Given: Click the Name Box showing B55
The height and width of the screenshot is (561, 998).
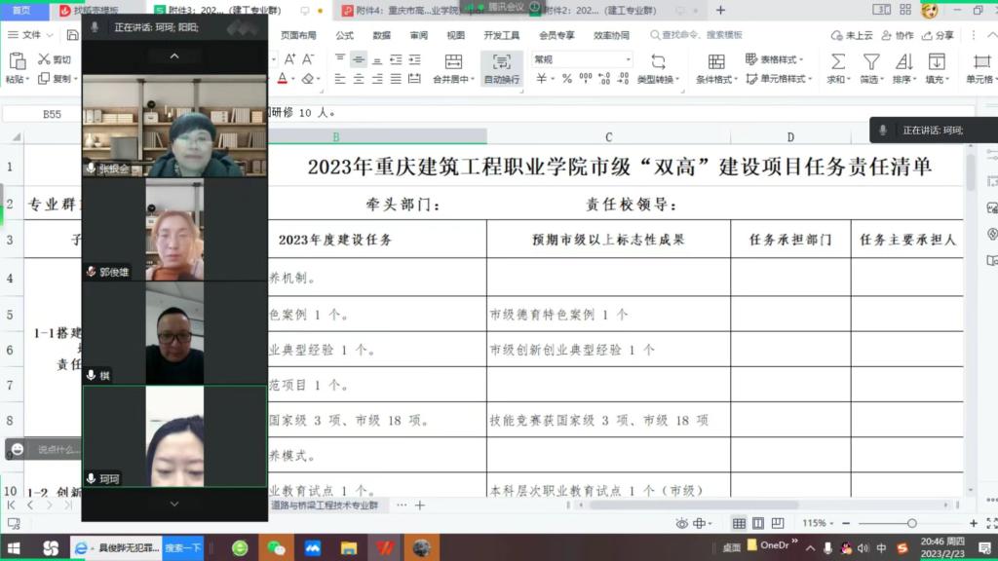Looking at the screenshot, I should 52,114.
